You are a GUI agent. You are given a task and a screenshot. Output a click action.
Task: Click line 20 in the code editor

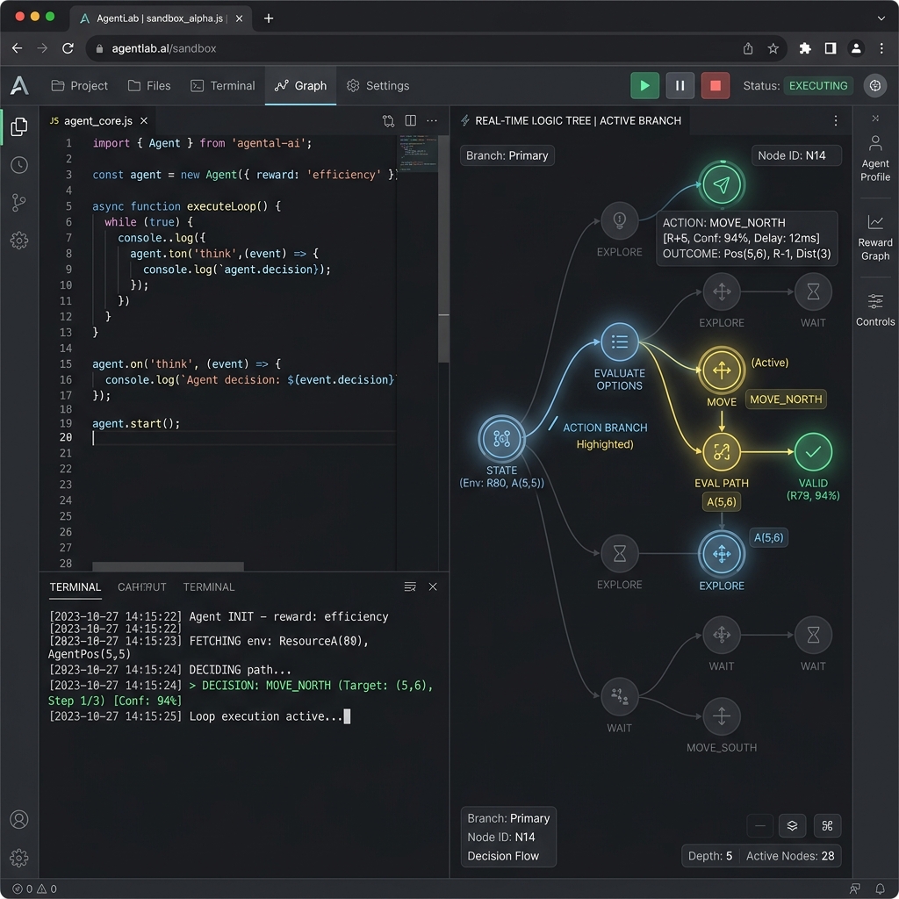(x=244, y=437)
